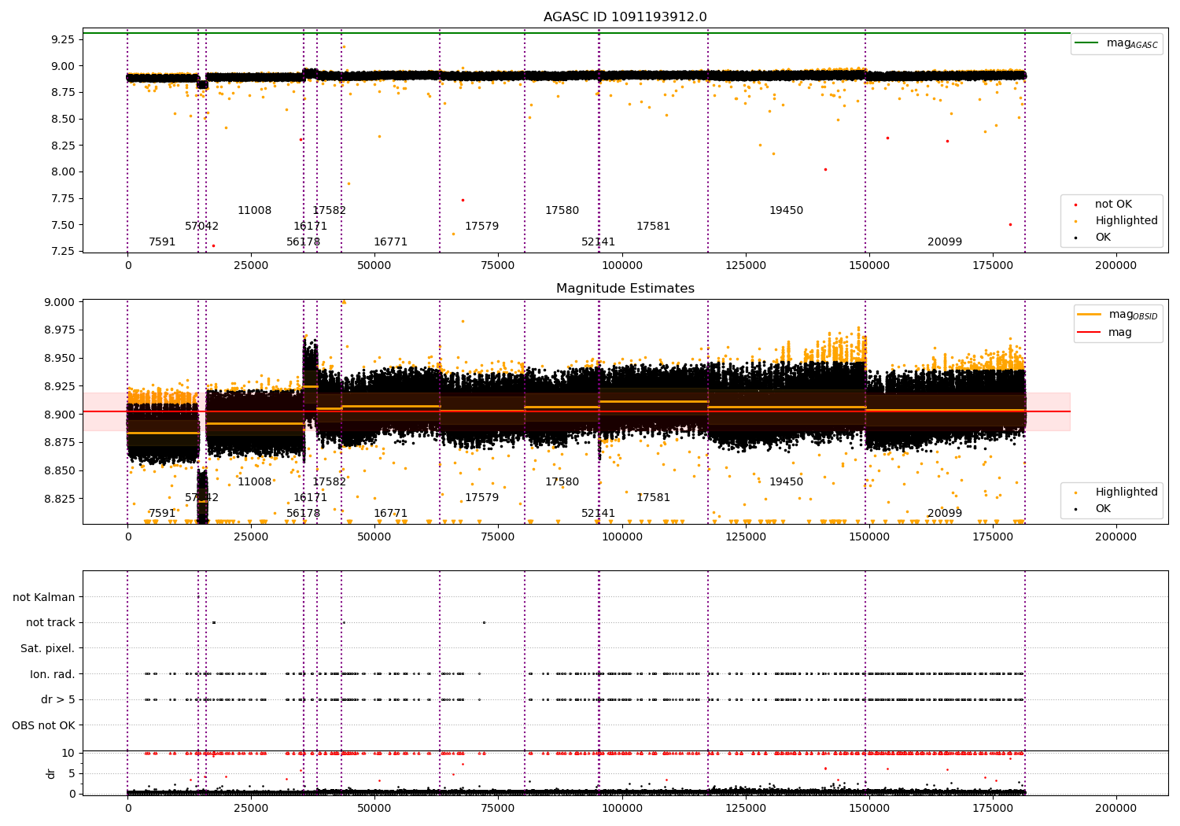Click obsid label 16771 in the top plot
The height and width of the screenshot is (826, 1180).
(x=391, y=242)
